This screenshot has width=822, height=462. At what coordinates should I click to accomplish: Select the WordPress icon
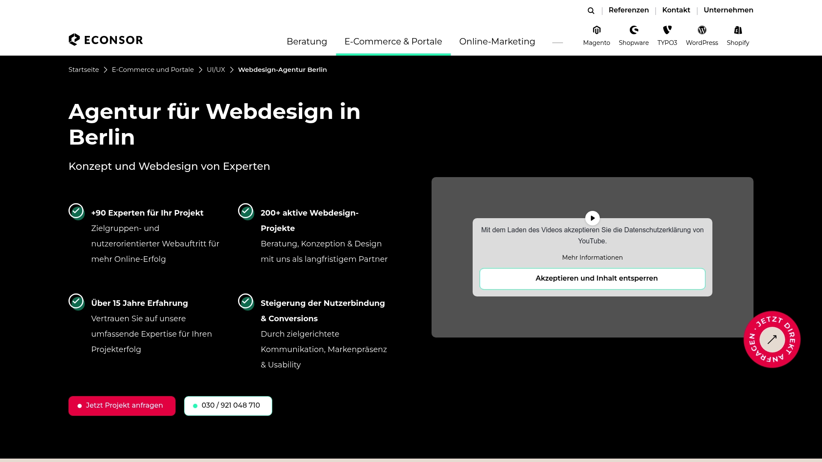tap(702, 30)
